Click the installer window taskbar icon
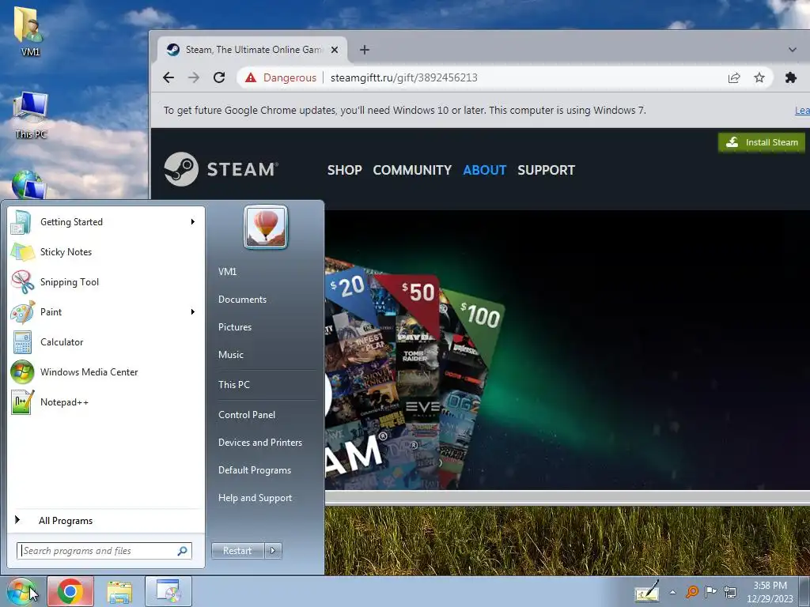The image size is (810, 607). 168,591
